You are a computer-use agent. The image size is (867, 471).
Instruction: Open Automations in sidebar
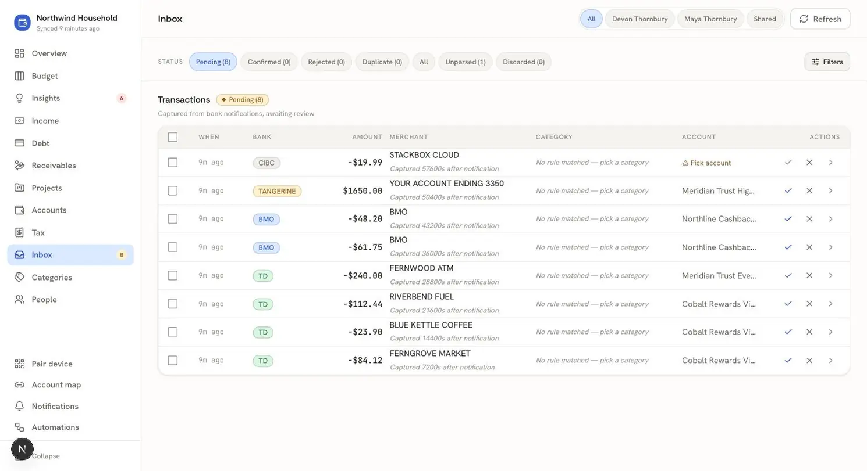point(70,427)
